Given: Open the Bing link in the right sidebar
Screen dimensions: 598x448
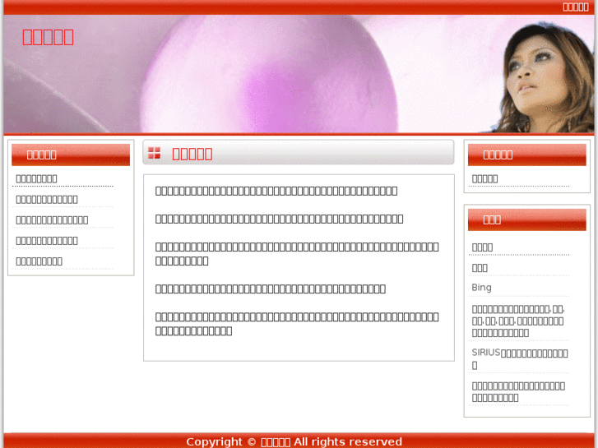Looking at the screenshot, I should click(481, 288).
